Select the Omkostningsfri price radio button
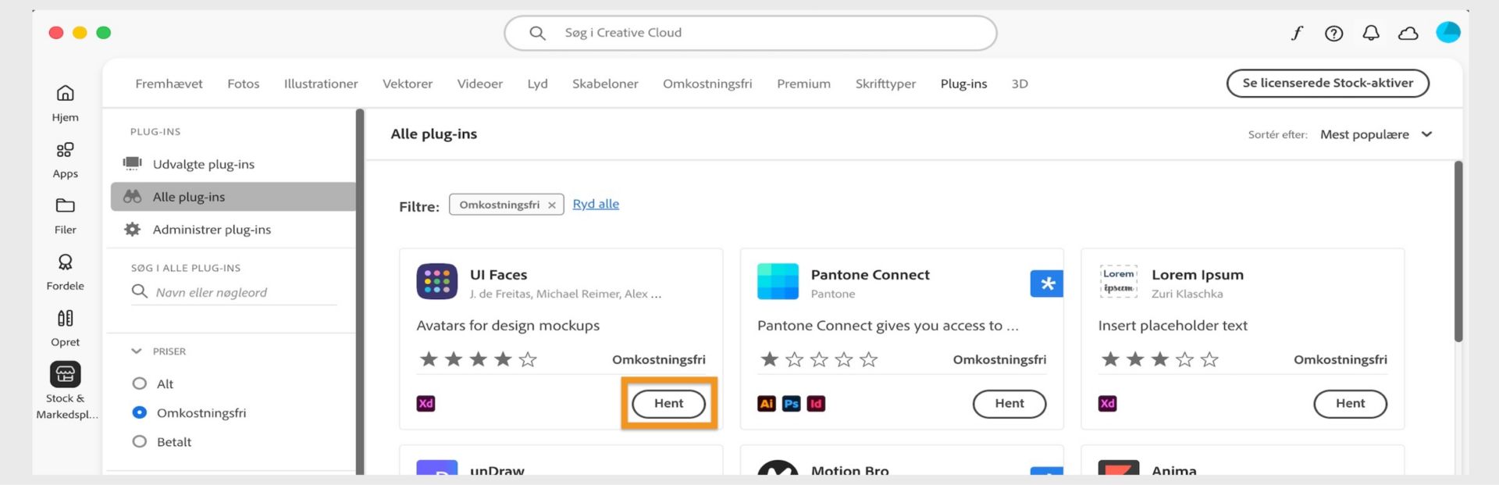 (140, 412)
